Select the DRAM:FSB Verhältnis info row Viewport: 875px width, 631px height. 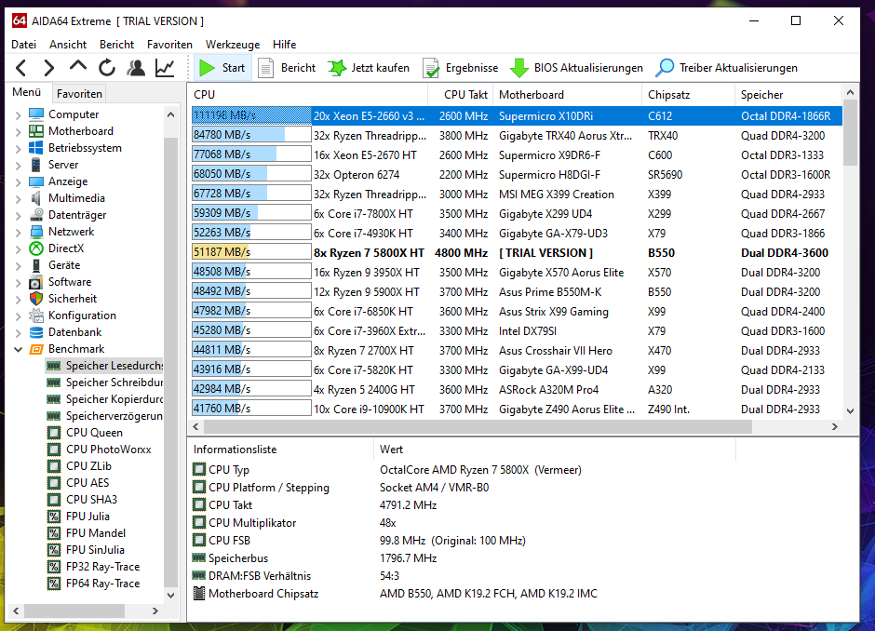point(464,576)
